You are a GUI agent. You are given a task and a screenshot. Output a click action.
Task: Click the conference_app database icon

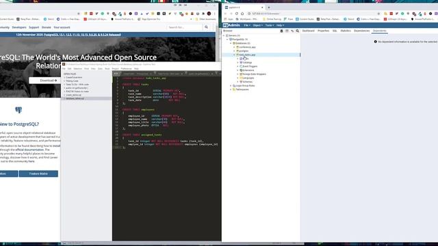pyautogui.click(x=237, y=47)
